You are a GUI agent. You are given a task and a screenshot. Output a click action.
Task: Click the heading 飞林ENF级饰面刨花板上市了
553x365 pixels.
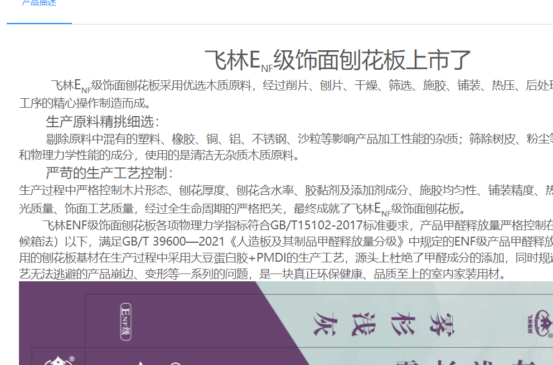click(x=337, y=60)
